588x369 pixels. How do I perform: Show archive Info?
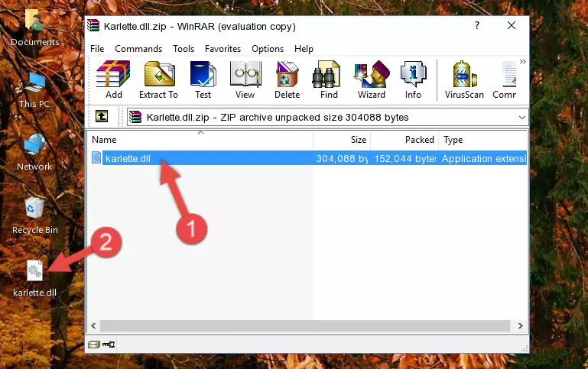[413, 79]
